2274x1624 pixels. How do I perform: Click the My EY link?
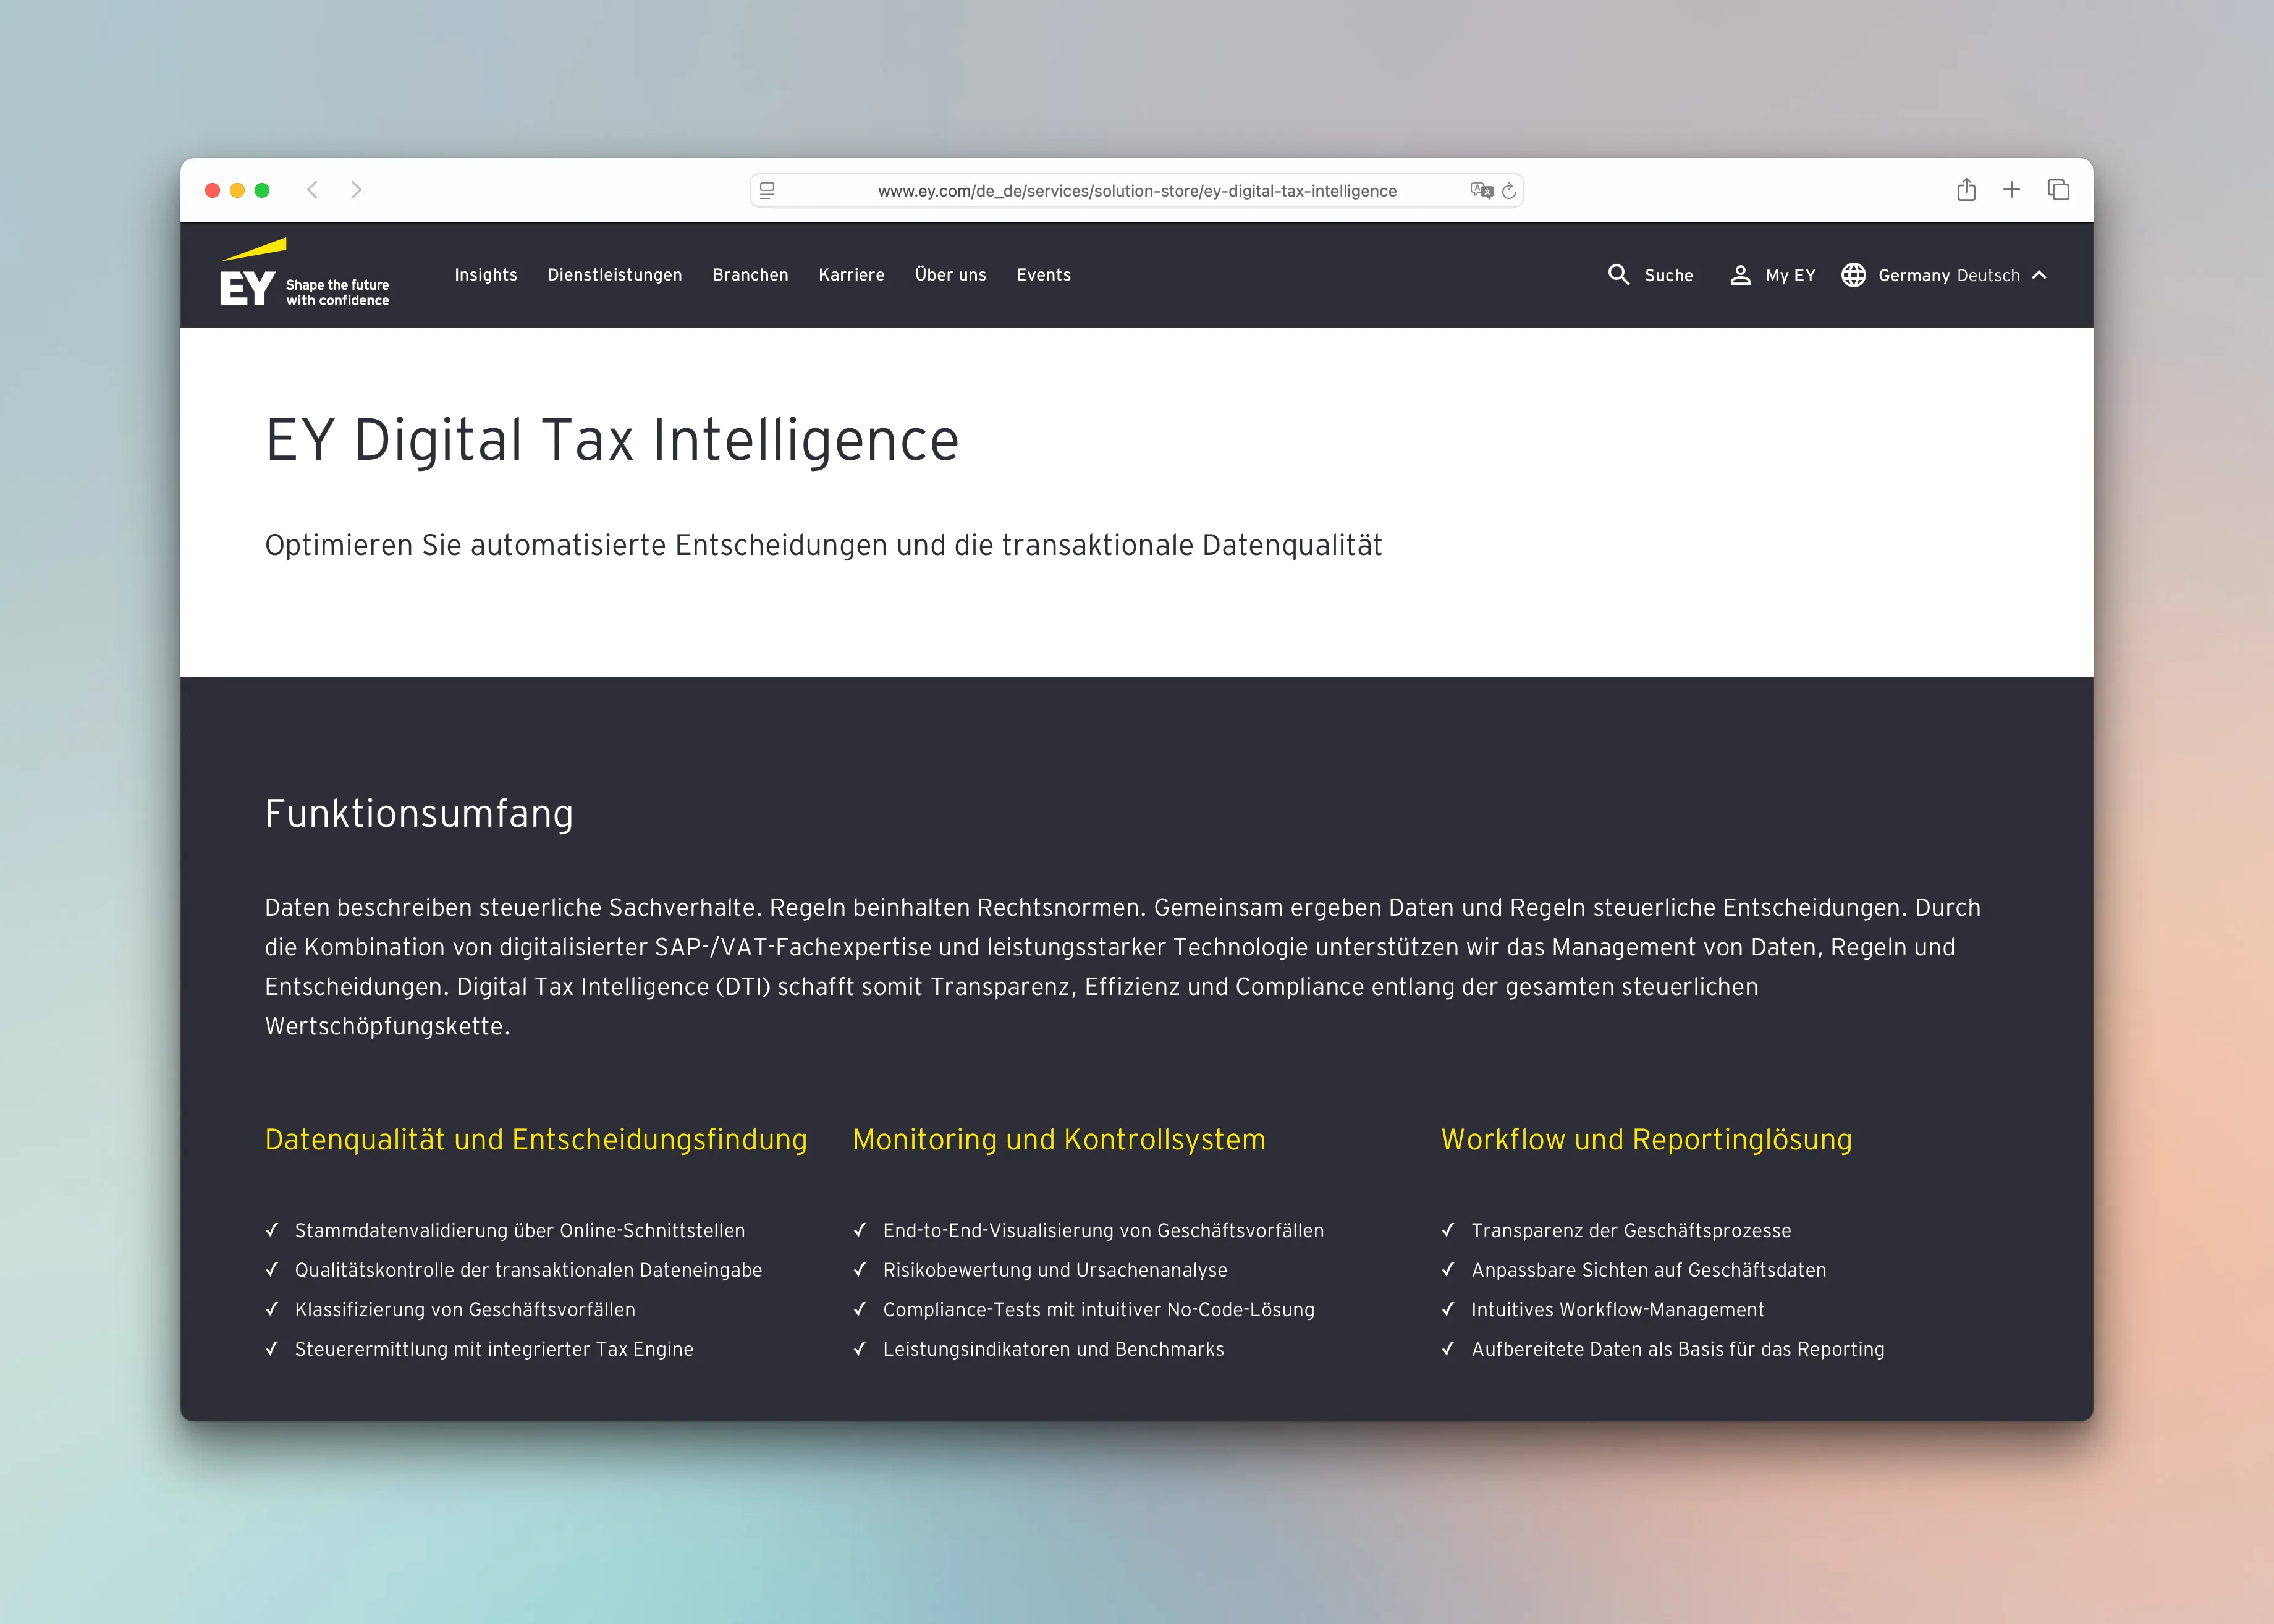1791,276
